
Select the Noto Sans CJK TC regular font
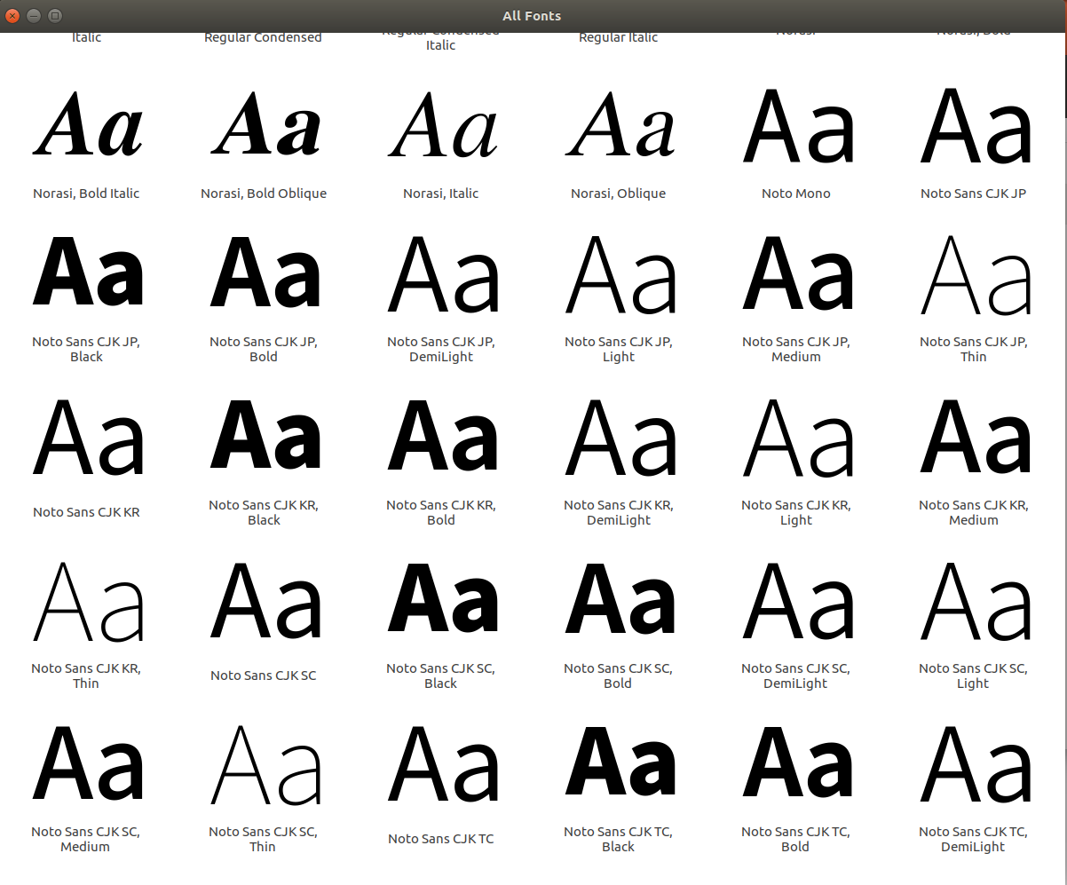[x=441, y=764]
